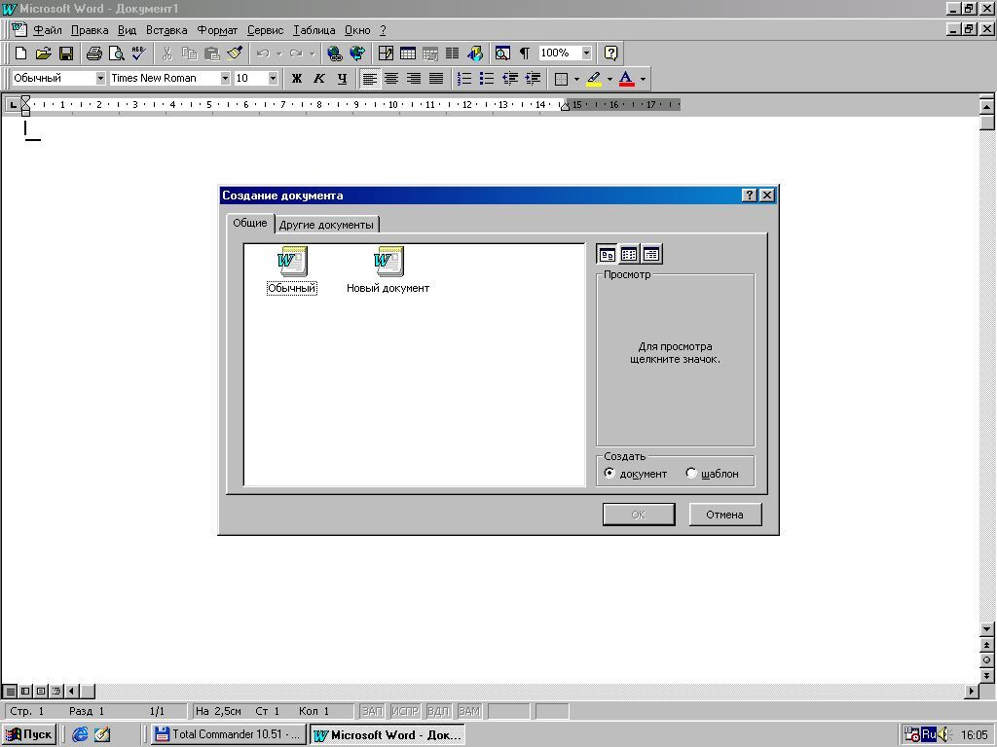
Task: Switch dialog to large icons view
Action: coord(608,254)
